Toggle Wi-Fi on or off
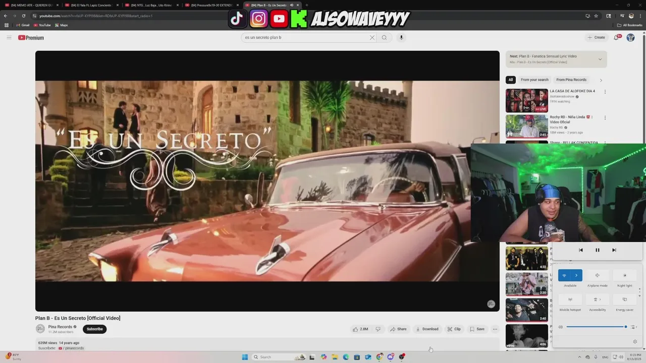This screenshot has height=363, width=646. coord(564,275)
